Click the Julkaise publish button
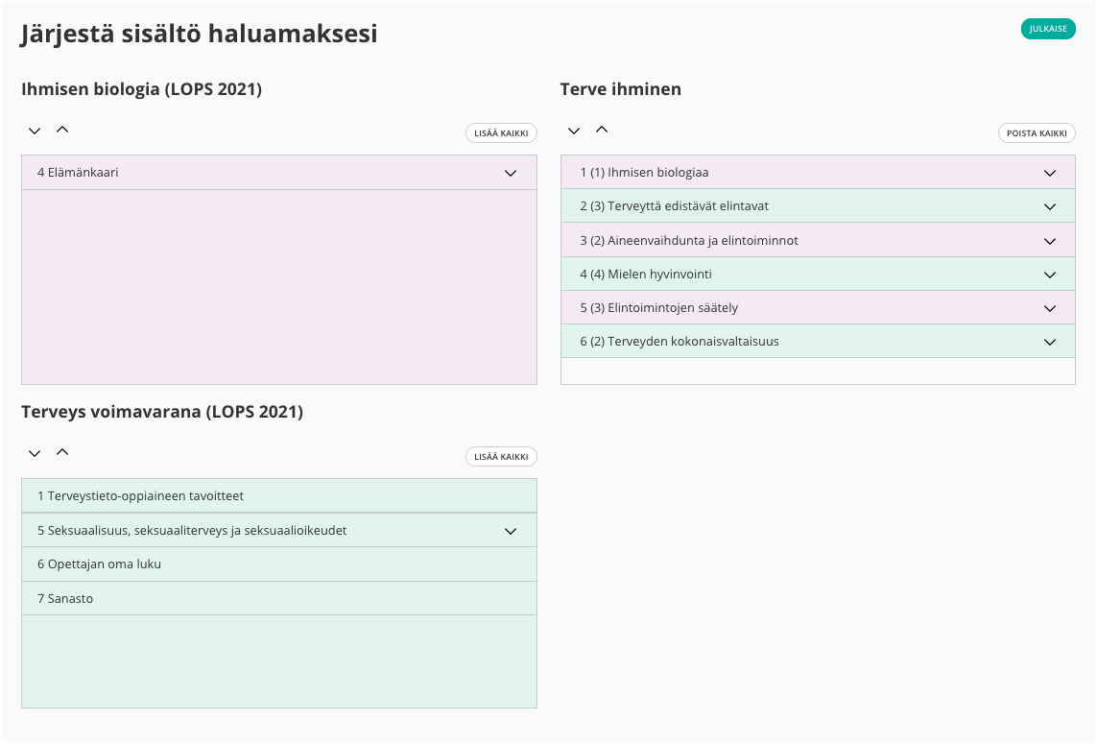Image resolution: width=1097 pixels, height=744 pixels. (x=1048, y=29)
